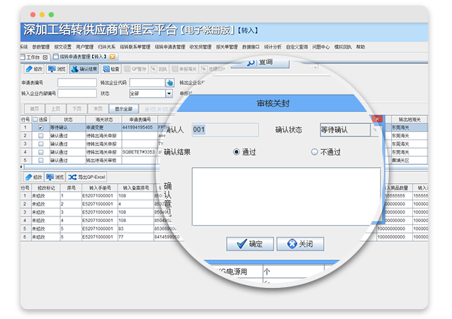This screenshot has height=319, width=452.
Task: Open the 系统 menu
Action: click(x=23, y=47)
